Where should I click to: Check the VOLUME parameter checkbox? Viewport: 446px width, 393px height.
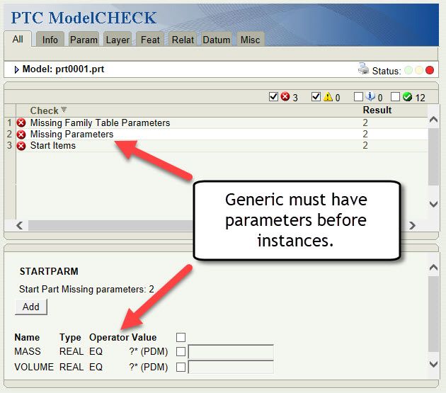tap(181, 367)
